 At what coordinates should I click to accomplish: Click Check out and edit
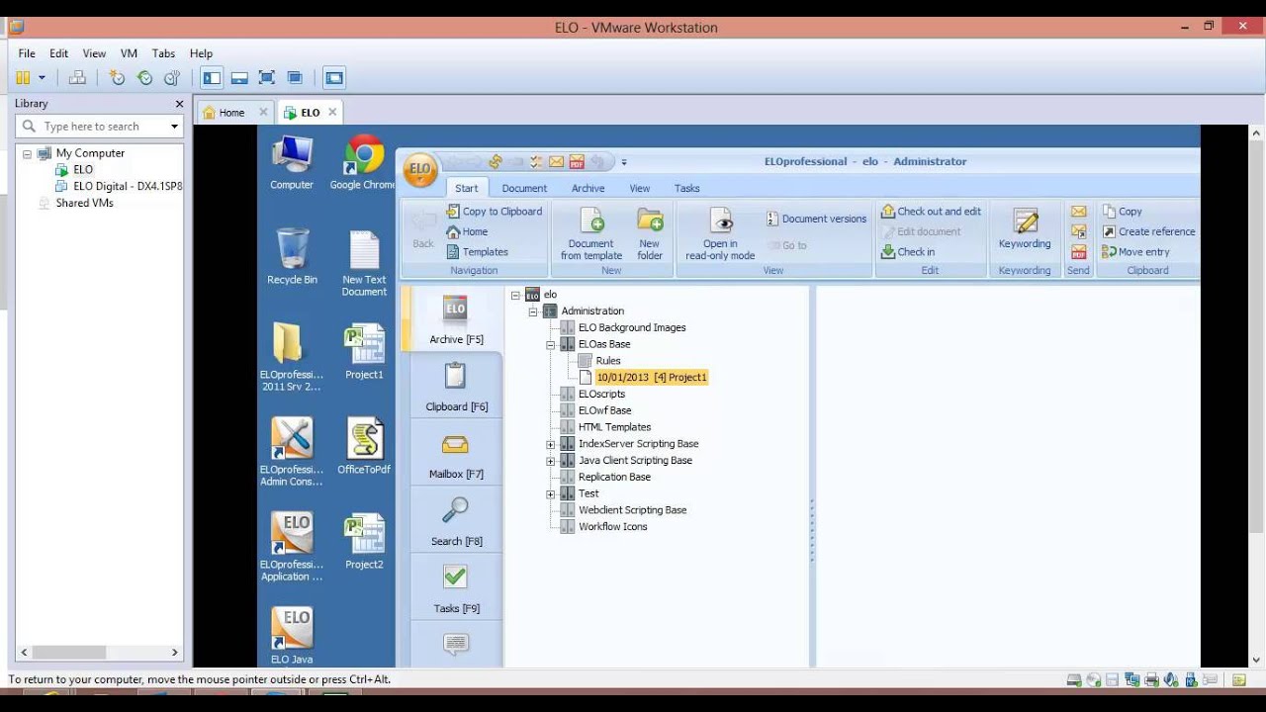[931, 212]
